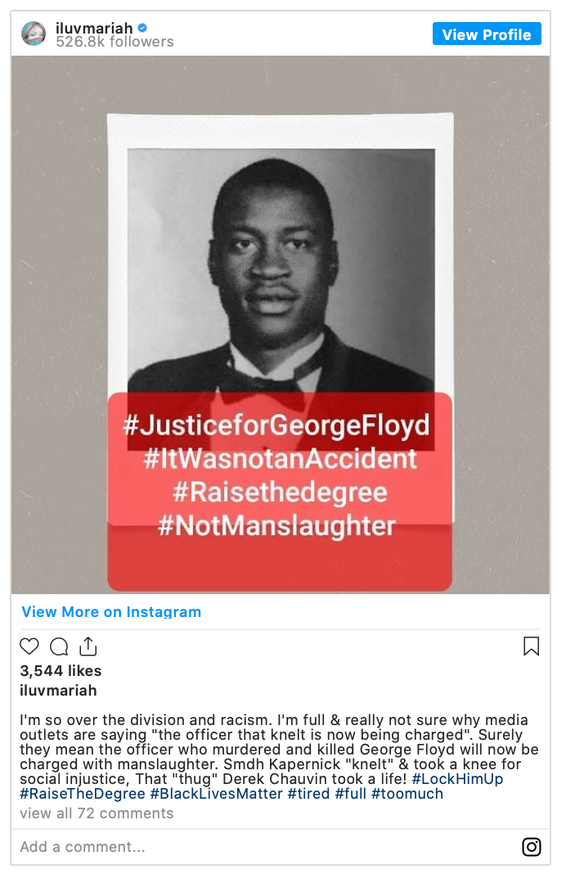Open comments via speech bubble icon
The image size is (566, 874).
coord(59,646)
